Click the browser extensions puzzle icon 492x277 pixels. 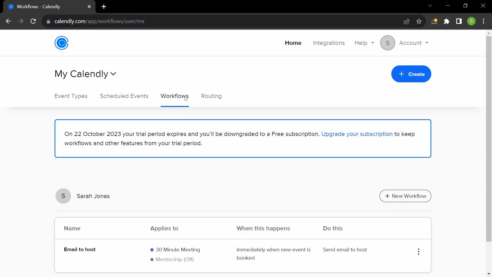coord(447,21)
